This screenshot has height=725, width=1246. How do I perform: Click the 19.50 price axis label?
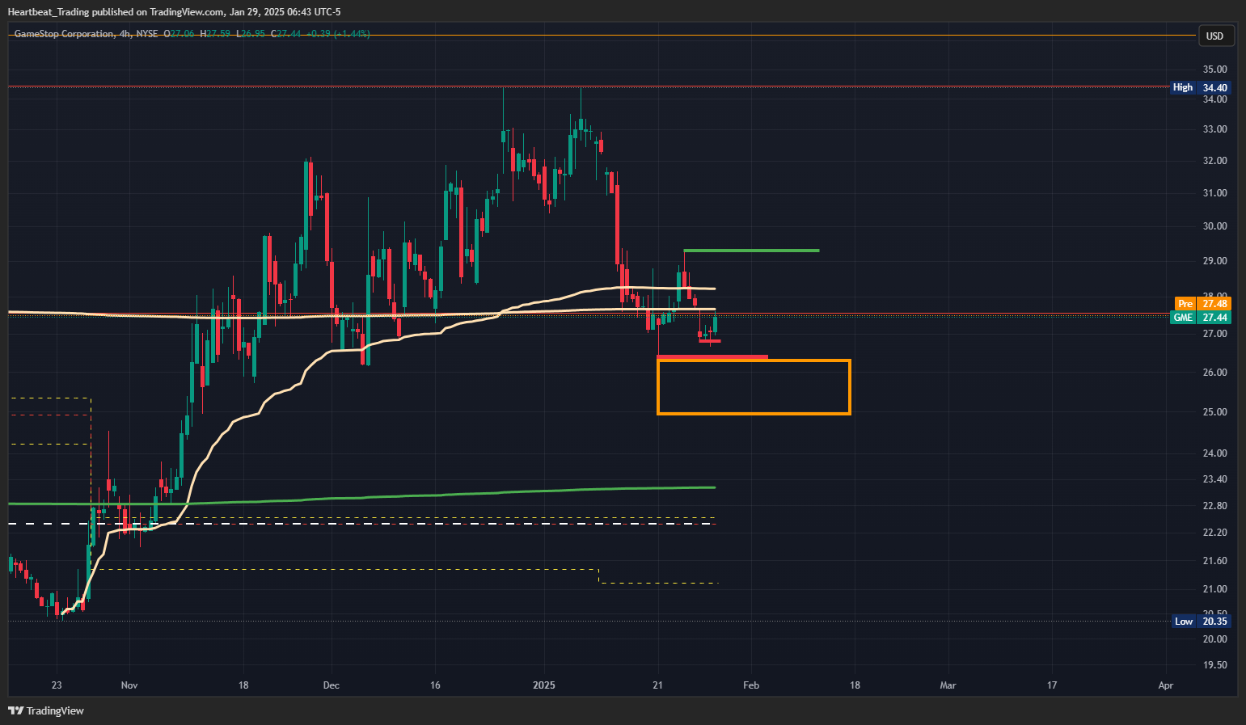point(1214,665)
